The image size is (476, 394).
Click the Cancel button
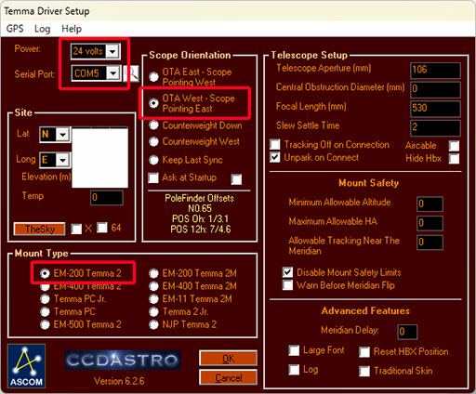[x=228, y=377]
